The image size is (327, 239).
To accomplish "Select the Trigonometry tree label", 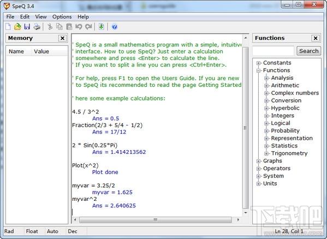I will [x=289, y=153].
